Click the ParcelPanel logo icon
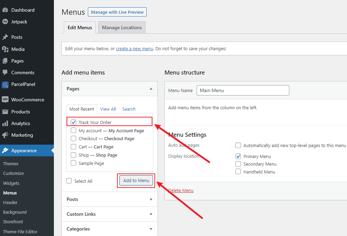The width and height of the screenshot is (347, 236). 5,85
